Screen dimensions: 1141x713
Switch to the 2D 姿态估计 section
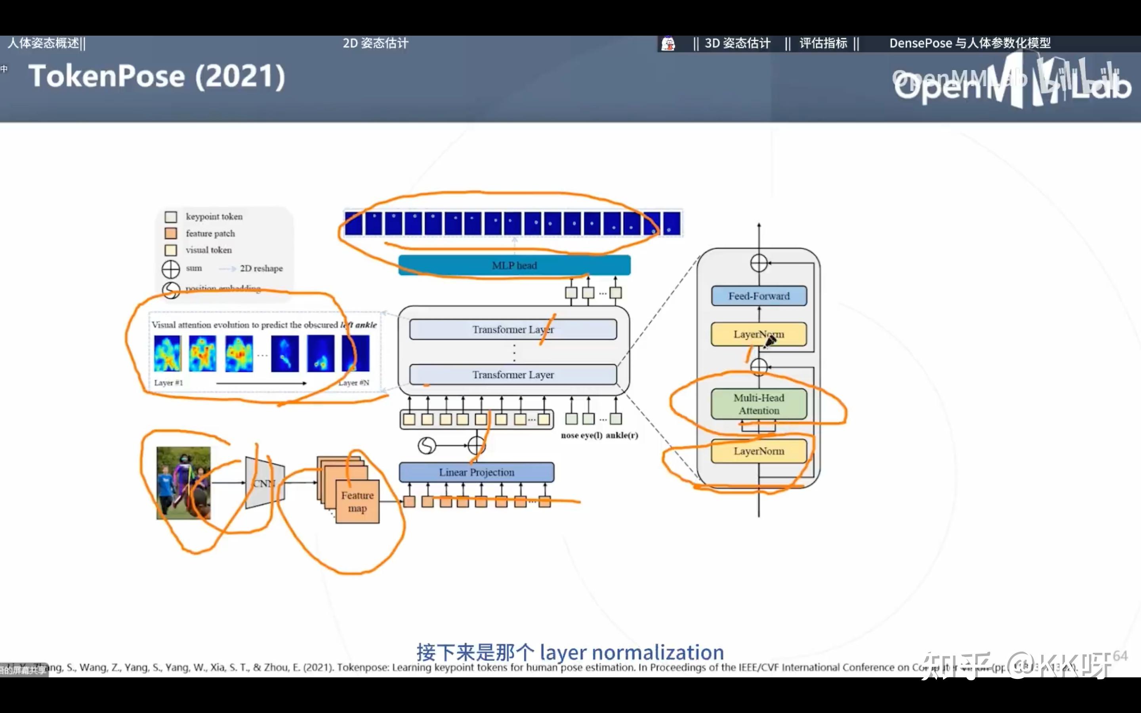[x=375, y=43]
